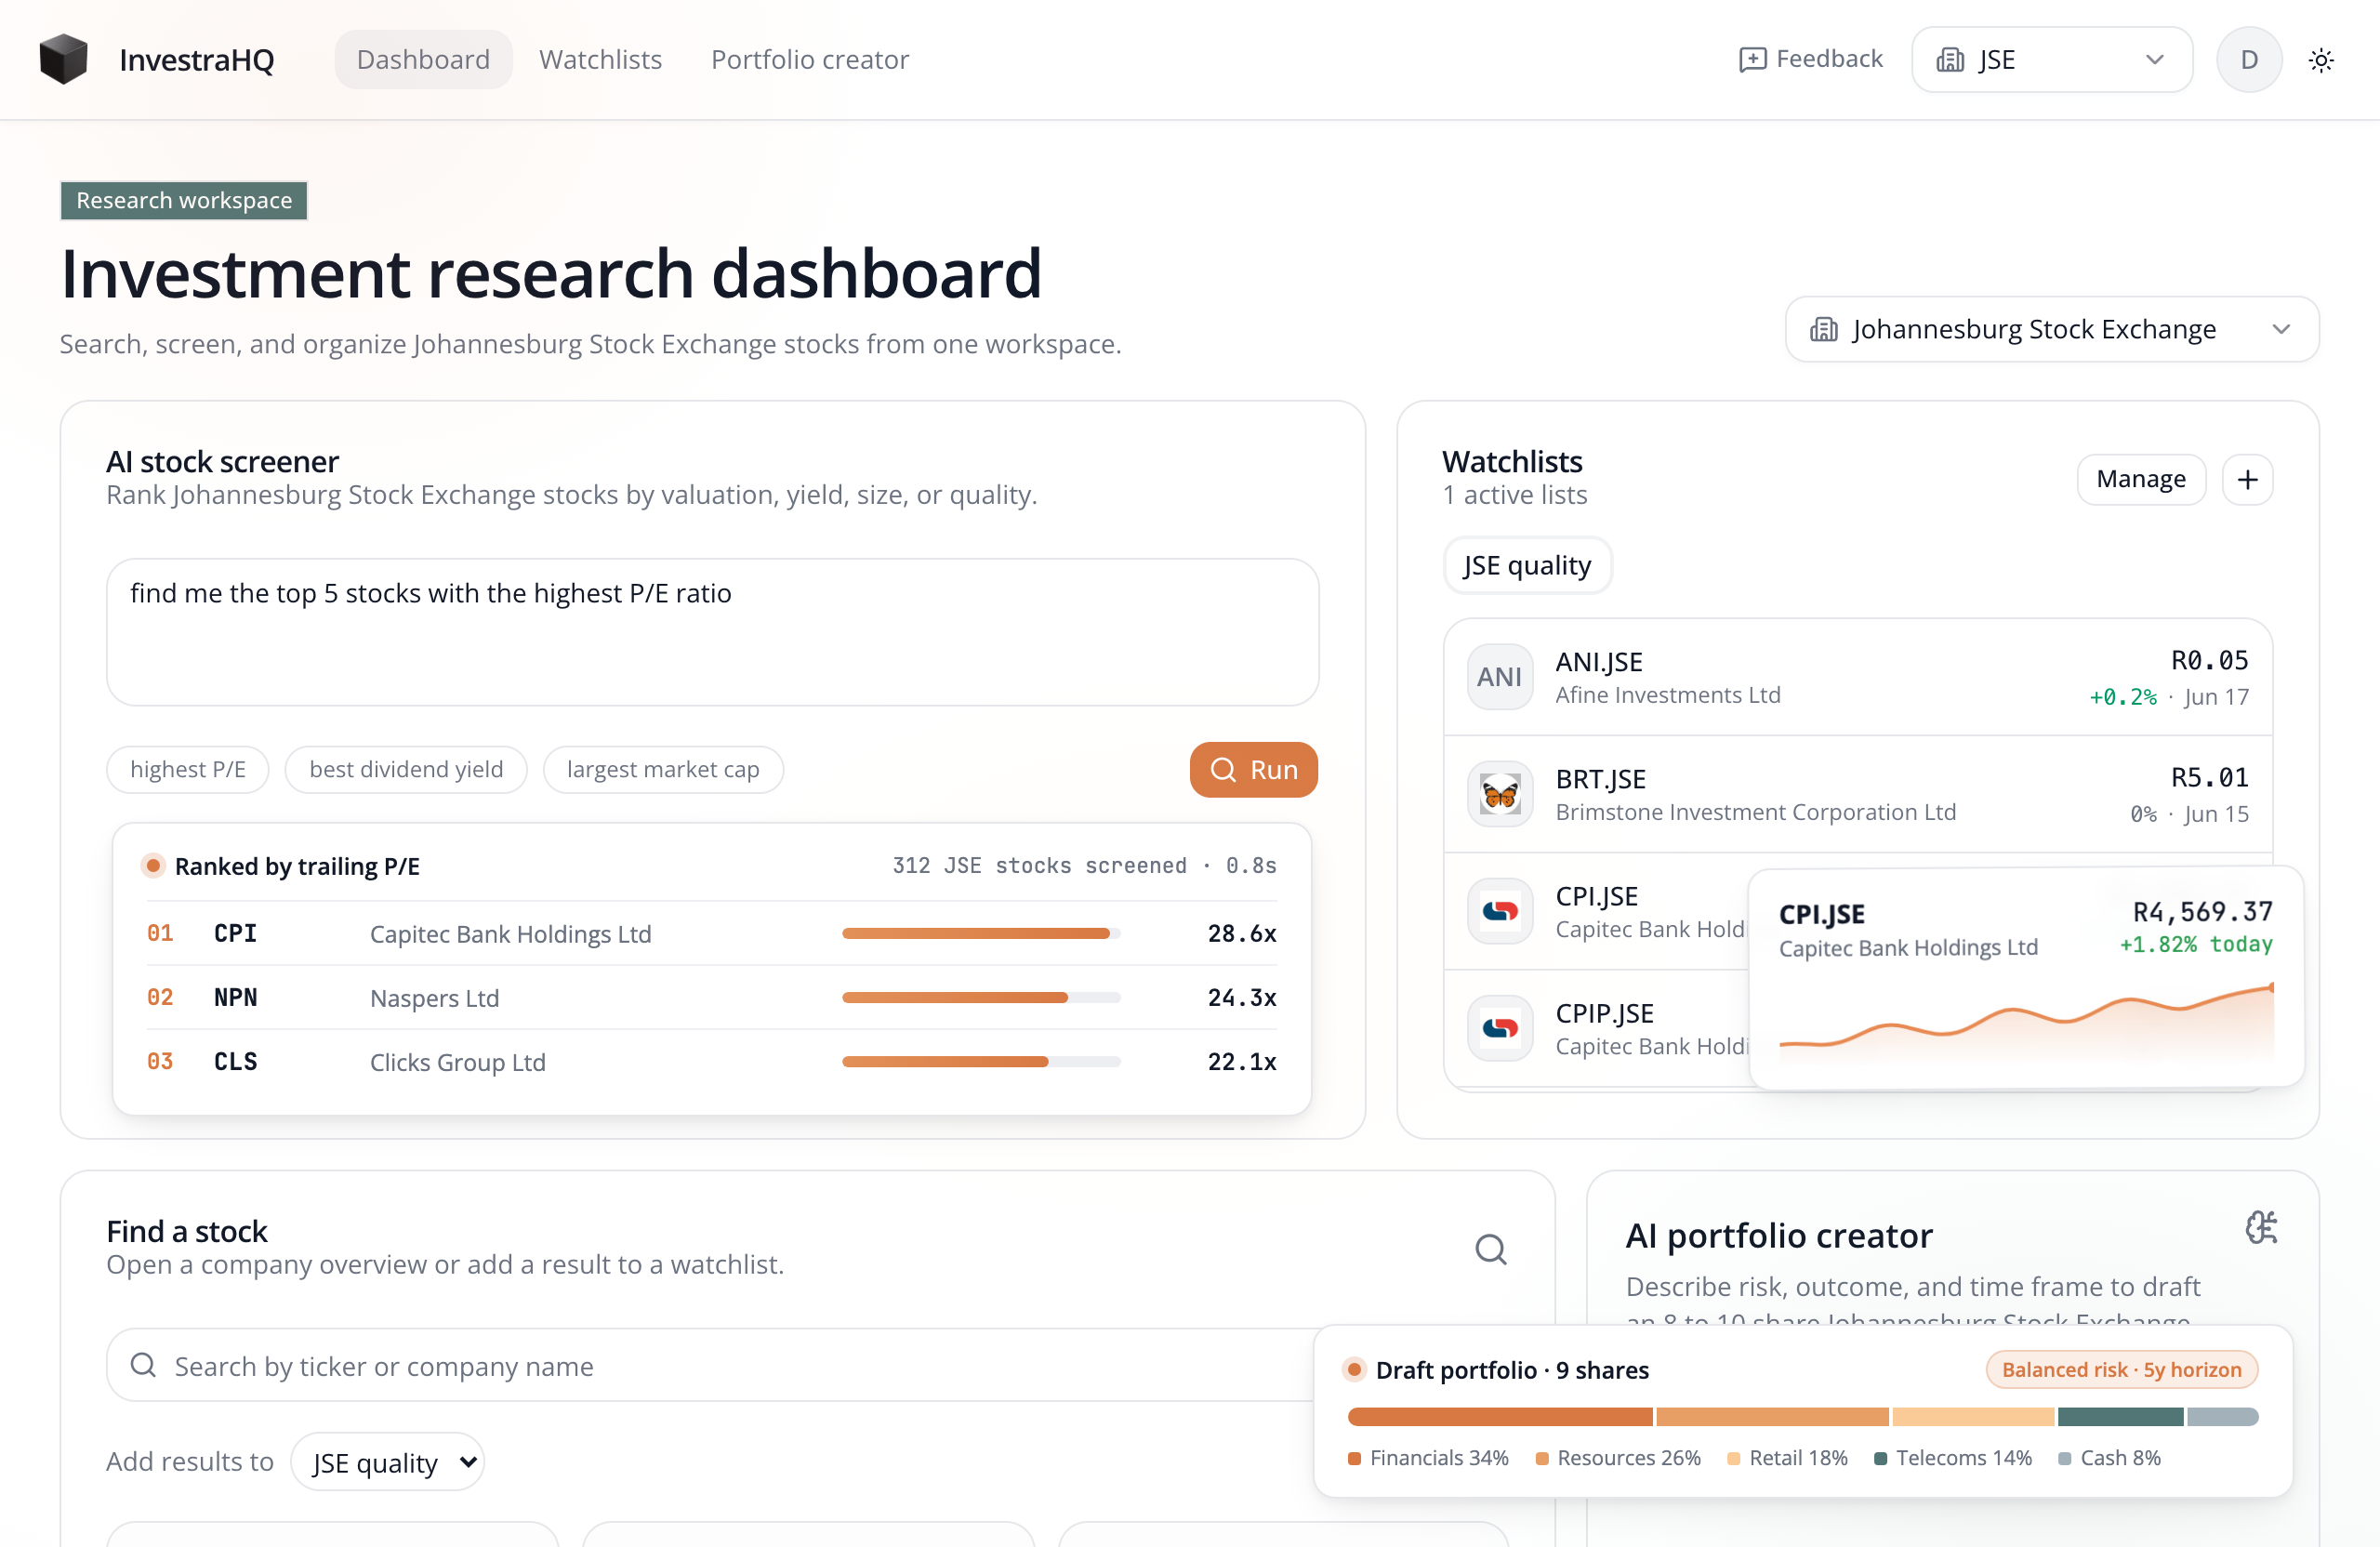2380x1547 pixels.
Task: Click the 312 JSE stocks screened text
Action: (1039, 866)
